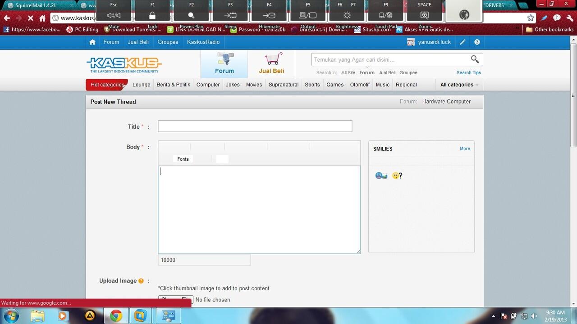Open the PC Editing bookmark
Image resolution: width=577 pixels, height=324 pixels.
[x=82, y=30]
